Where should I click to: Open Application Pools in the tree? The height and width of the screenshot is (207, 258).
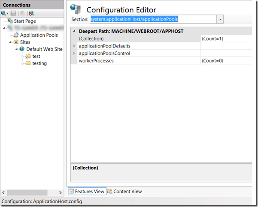click(x=39, y=35)
